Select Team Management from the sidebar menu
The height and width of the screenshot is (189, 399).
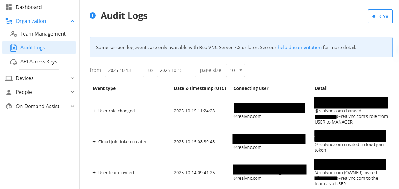(x=42, y=34)
